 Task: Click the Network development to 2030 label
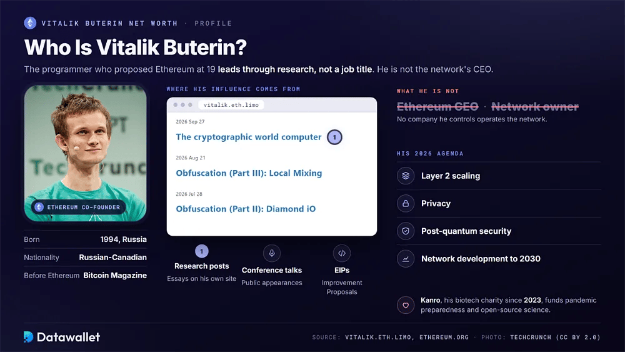tap(481, 259)
